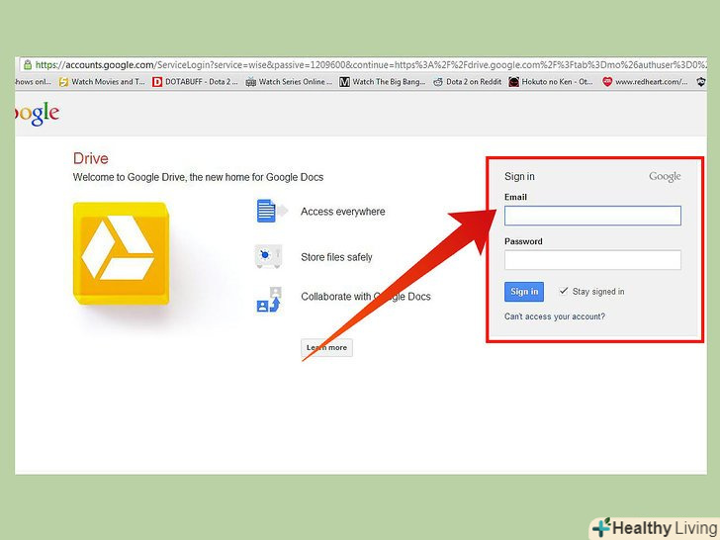Open the Watch Series Online bookmark

point(289,82)
